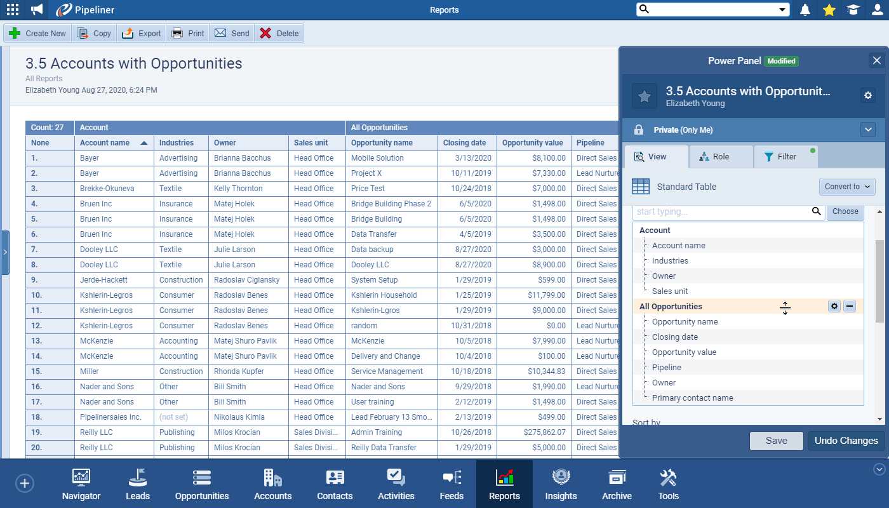Open the Convert to dropdown
889x508 pixels.
pyautogui.click(x=847, y=187)
